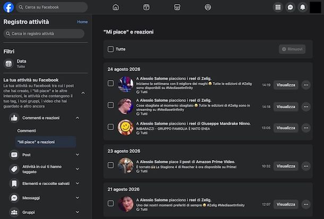The image size is (324, 219).
Task: Select the Commenti sub-item
Action: tap(27, 131)
